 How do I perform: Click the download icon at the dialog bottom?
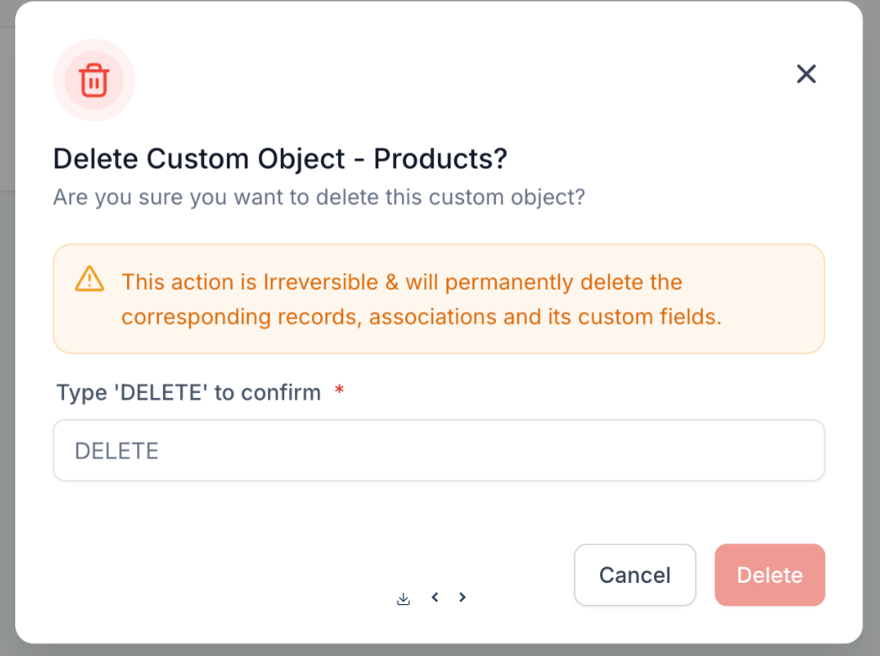point(403,599)
